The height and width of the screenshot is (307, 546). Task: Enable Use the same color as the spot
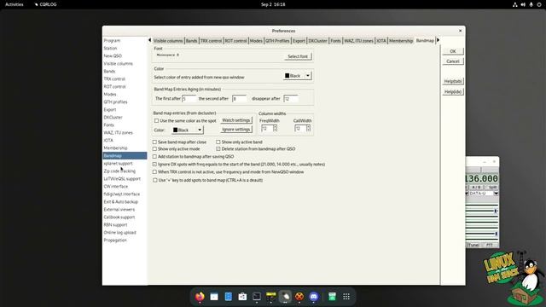(x=156, y=121)
